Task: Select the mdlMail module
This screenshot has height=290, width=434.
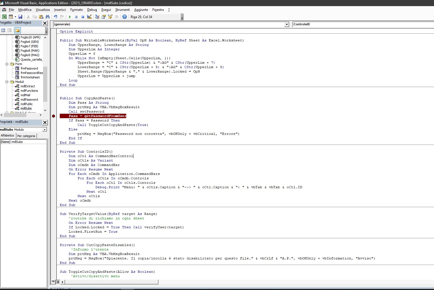Action: 25,95
